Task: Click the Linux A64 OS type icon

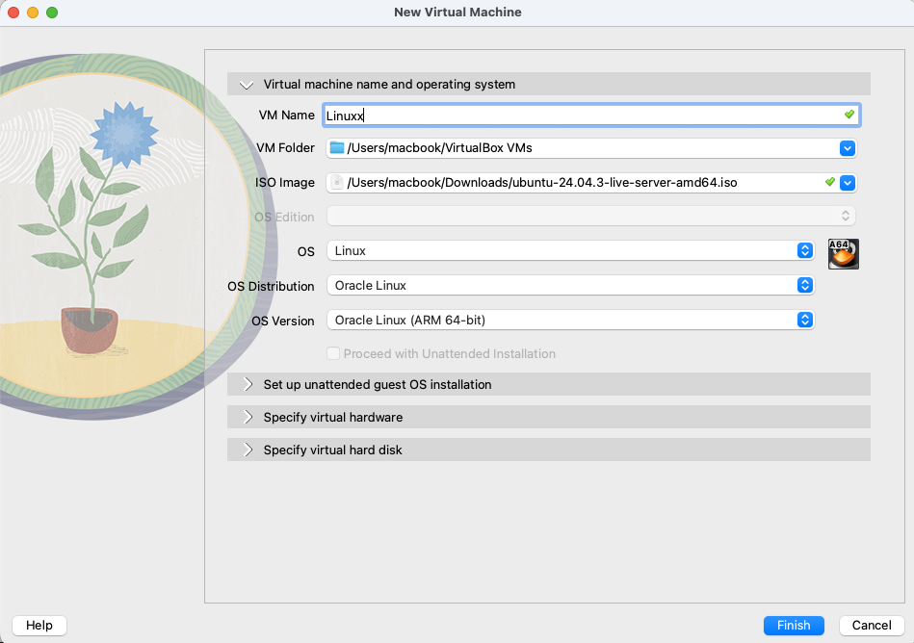Action: [x=844, y=254]
